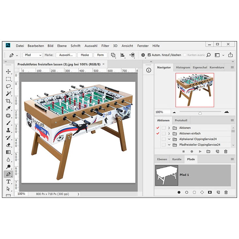Select the Brush tool
This screenshot has width=239, height=239.
click(8, 123)
